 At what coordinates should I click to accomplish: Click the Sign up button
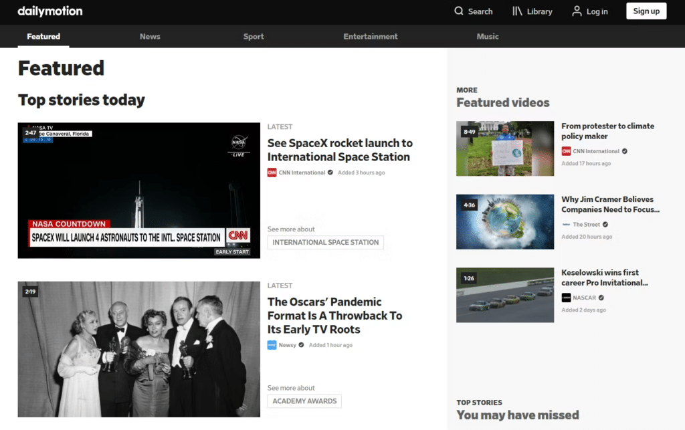(646, 11)
